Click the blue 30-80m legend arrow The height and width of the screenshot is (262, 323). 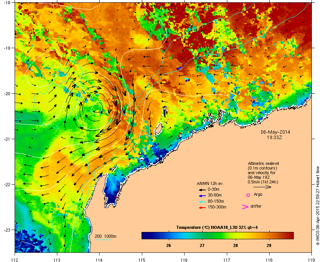tap(202, 195)
